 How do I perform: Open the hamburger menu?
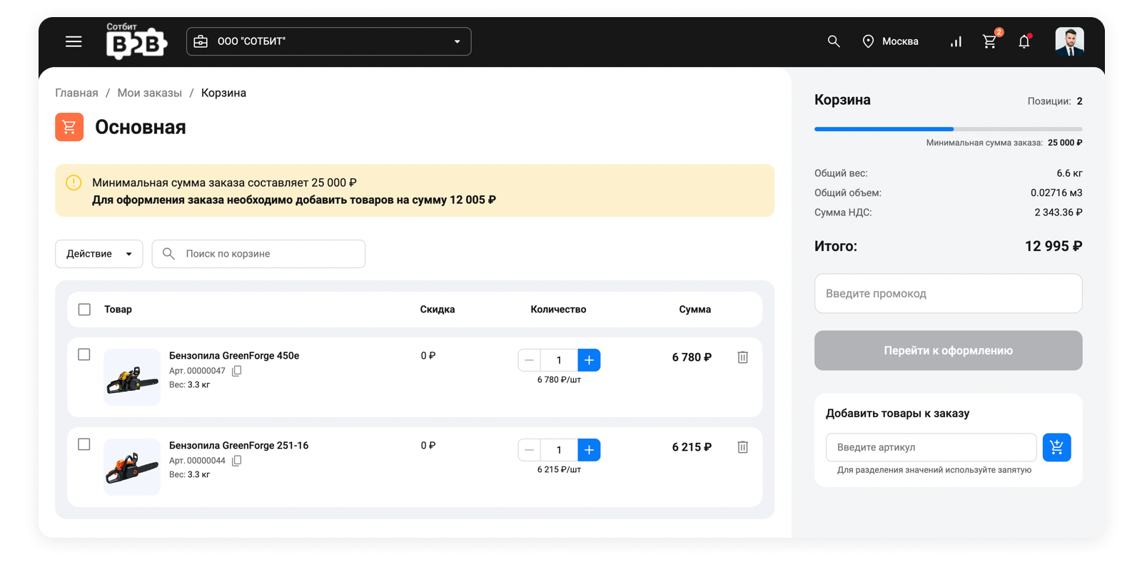(x=74, y=41)
